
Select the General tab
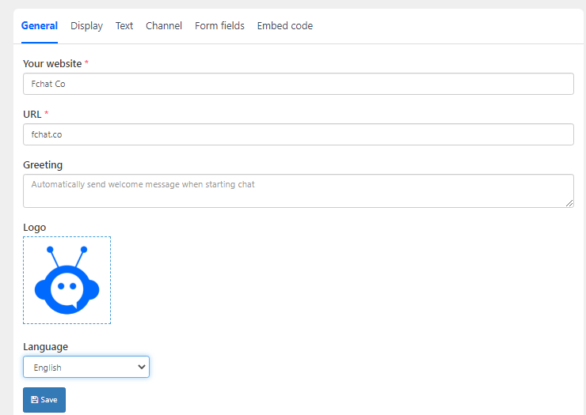tap(40, 26)
